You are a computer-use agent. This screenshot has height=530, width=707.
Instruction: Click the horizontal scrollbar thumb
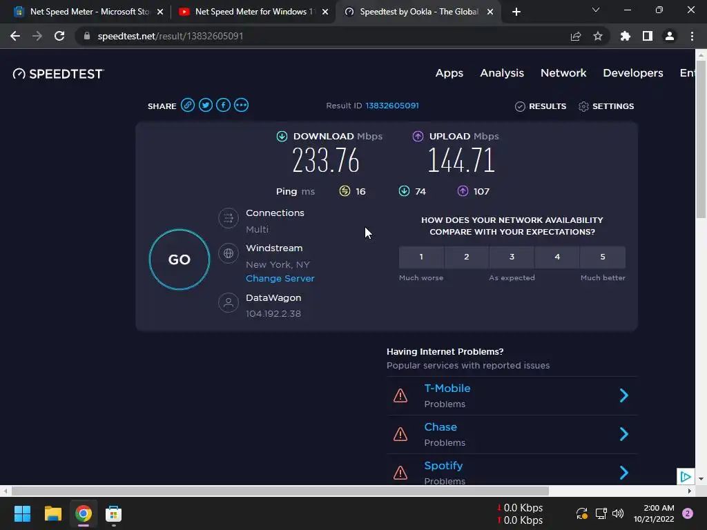280,491
